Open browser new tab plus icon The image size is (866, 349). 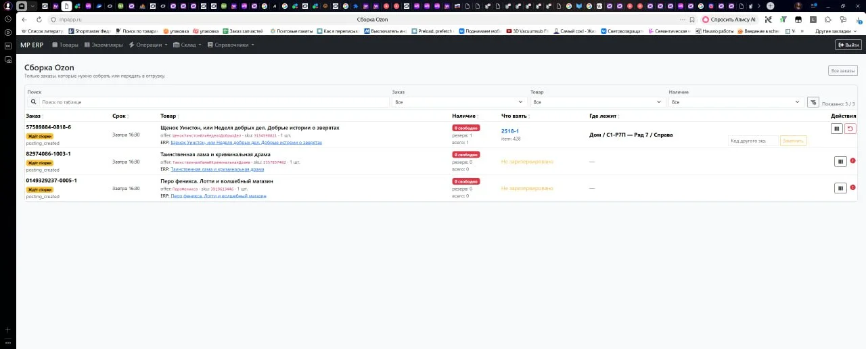770,6
